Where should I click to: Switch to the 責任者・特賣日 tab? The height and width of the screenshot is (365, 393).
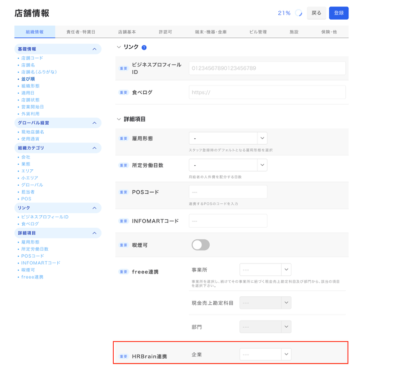pos(81,32)
